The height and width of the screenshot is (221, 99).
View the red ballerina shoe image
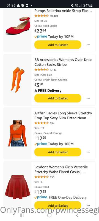[18, 26]
